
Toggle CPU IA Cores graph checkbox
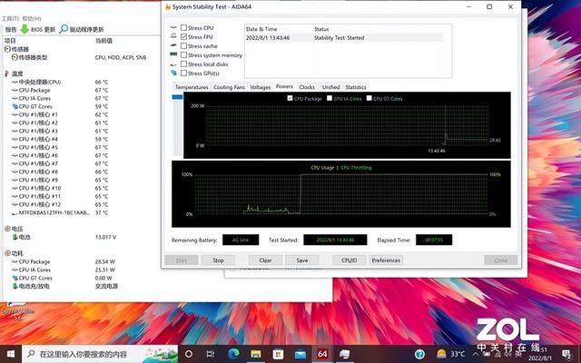coord(329,98)
